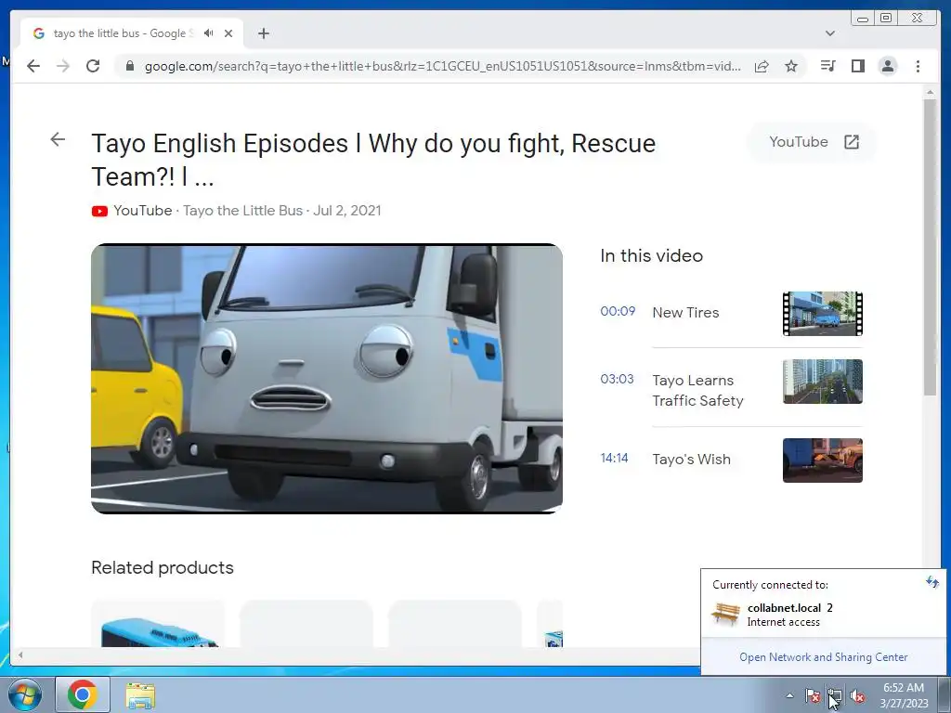Click the Tayo English Episodes title

pos(373,160)
